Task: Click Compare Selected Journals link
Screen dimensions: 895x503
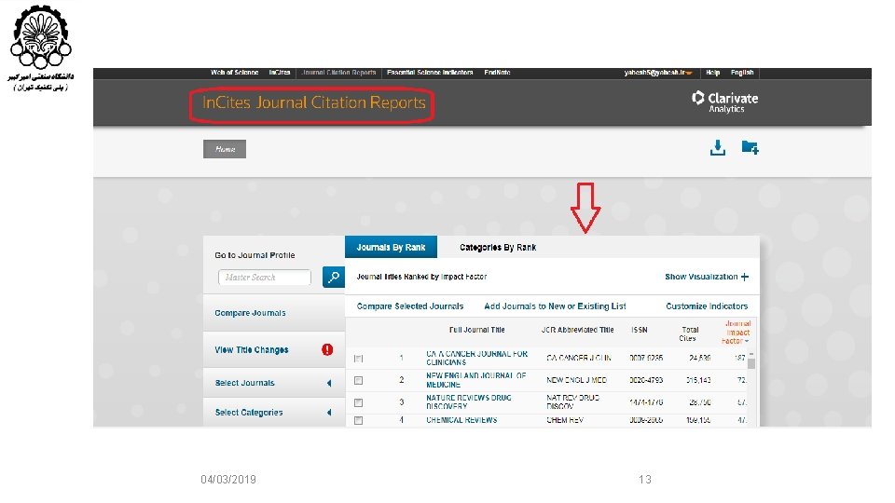Action: tap(410, 306)
